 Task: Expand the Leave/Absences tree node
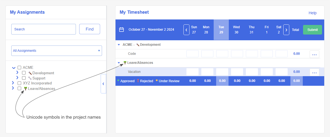tap(13, 88)
